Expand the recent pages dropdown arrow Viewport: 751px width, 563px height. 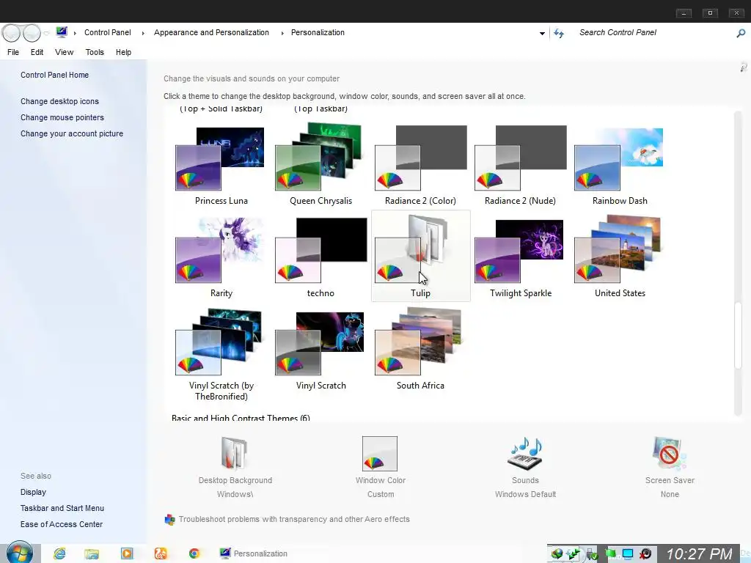[46, 33]
